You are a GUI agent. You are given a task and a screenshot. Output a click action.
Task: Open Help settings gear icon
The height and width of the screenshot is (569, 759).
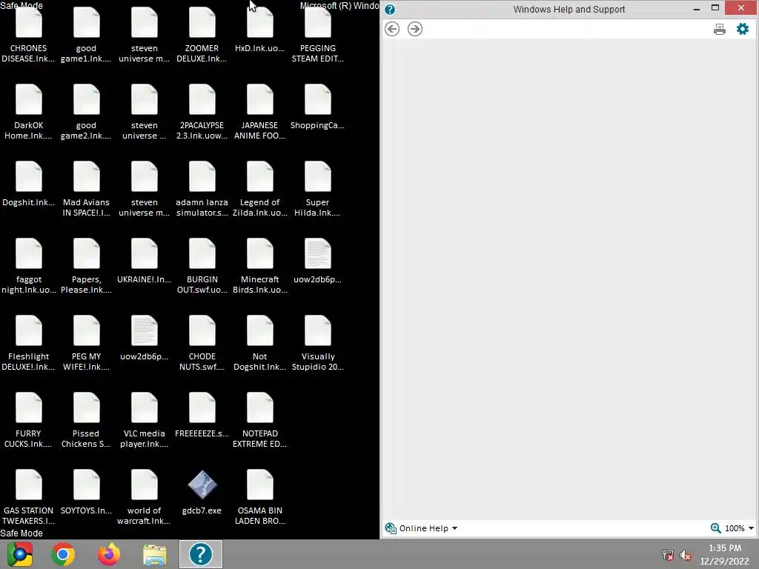pos(743,29)
